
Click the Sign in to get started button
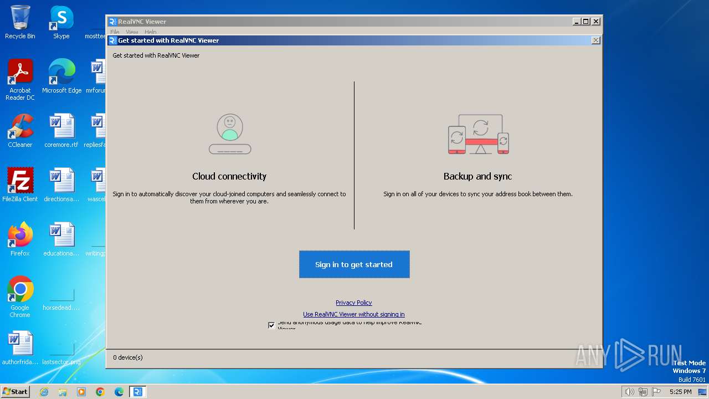point(354,264)
